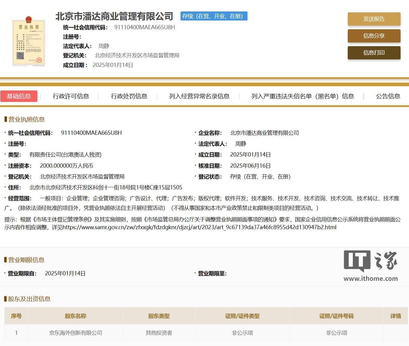Screen dimensions: 409x346
Task: Click the company title 北京市潘达商业管理有限公司
Action: pos(114,16)
